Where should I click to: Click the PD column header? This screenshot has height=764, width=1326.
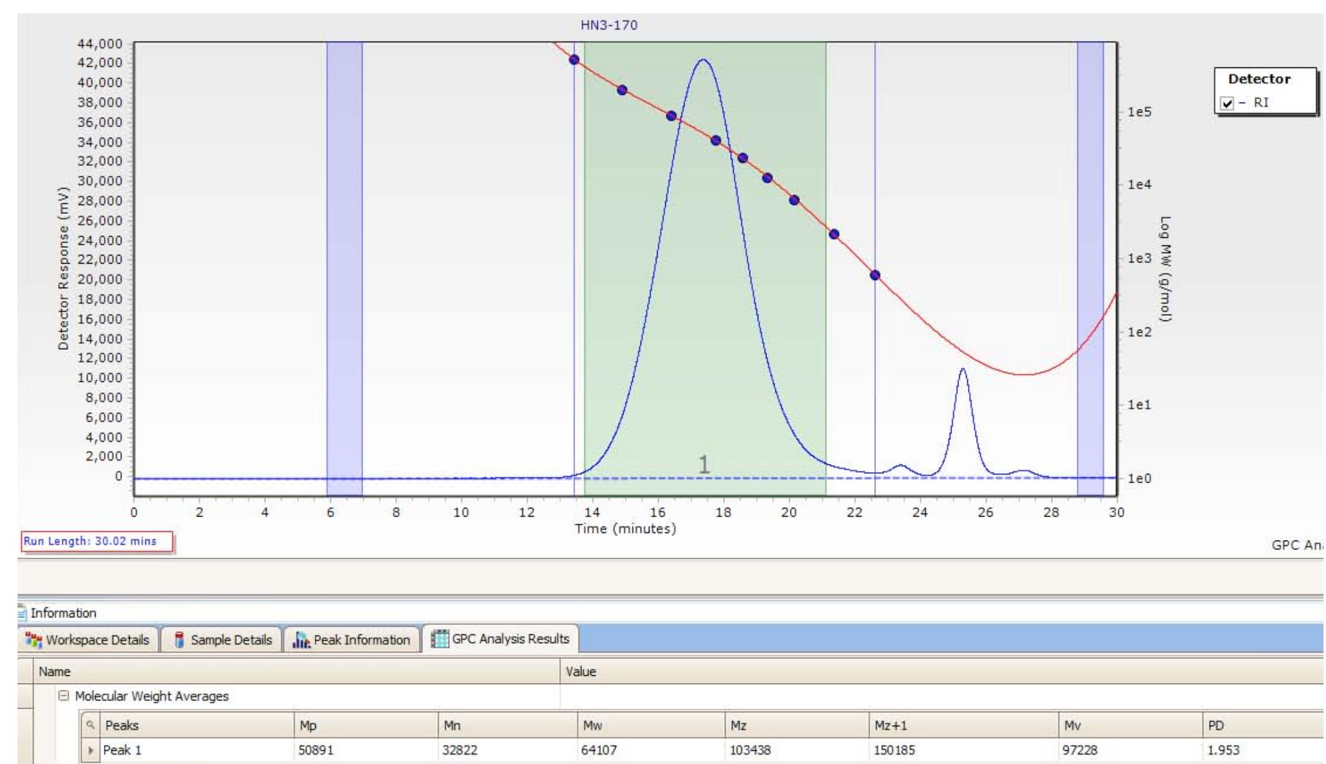pos(1259,726)
